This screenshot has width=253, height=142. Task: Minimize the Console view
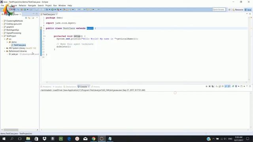247,86
